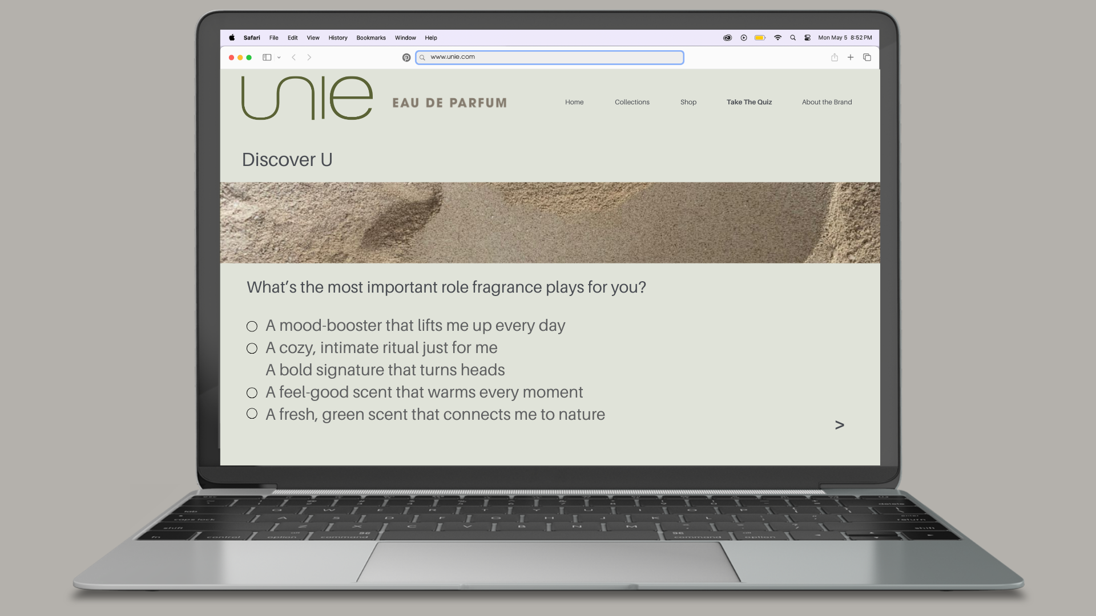Screen dimensions: 1096x616
Task: Show the tab overview icon
Action: point(867,57)
